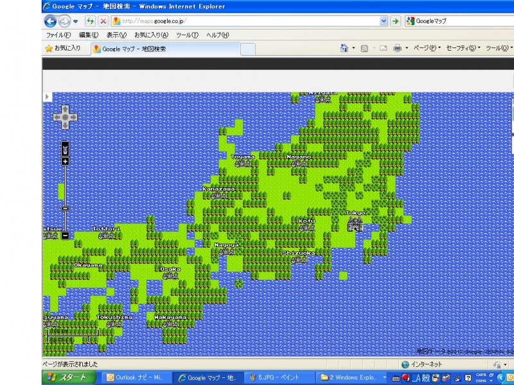Click the Tokyo castle marker
Viewport: 514px width, 385px height.
[355, 224]
